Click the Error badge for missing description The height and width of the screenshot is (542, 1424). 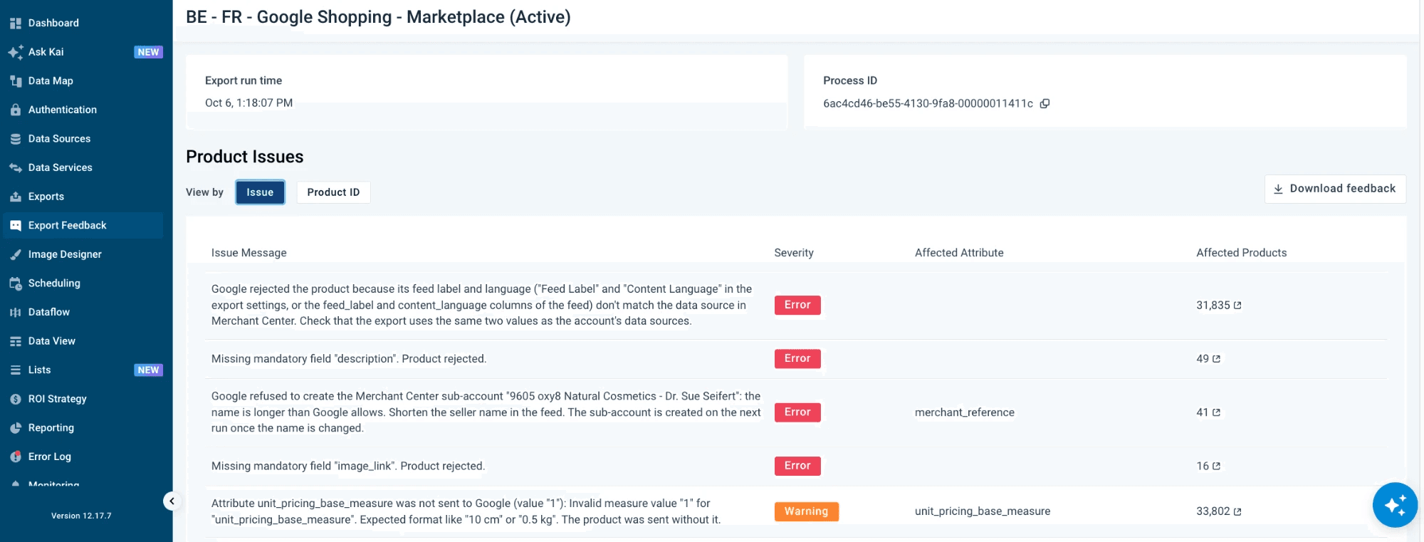pyautogui.click(x=797, y=359)
